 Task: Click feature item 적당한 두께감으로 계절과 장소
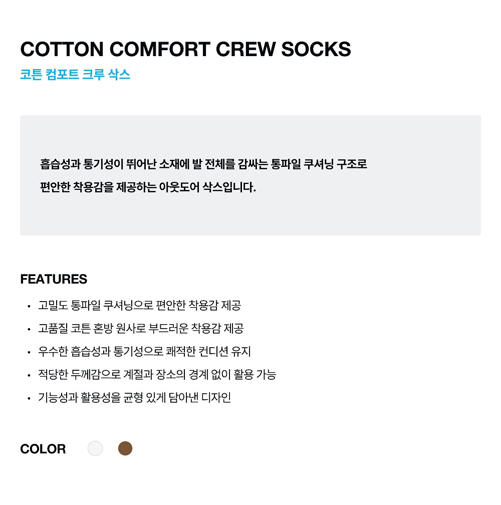click(x=157, y=375)
